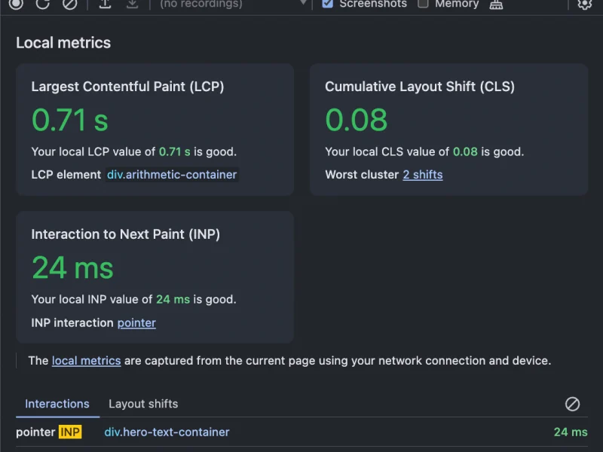Click the Collect garbage broom icon
The height and width of the screenshot is (452, 603).
(496, 4)
